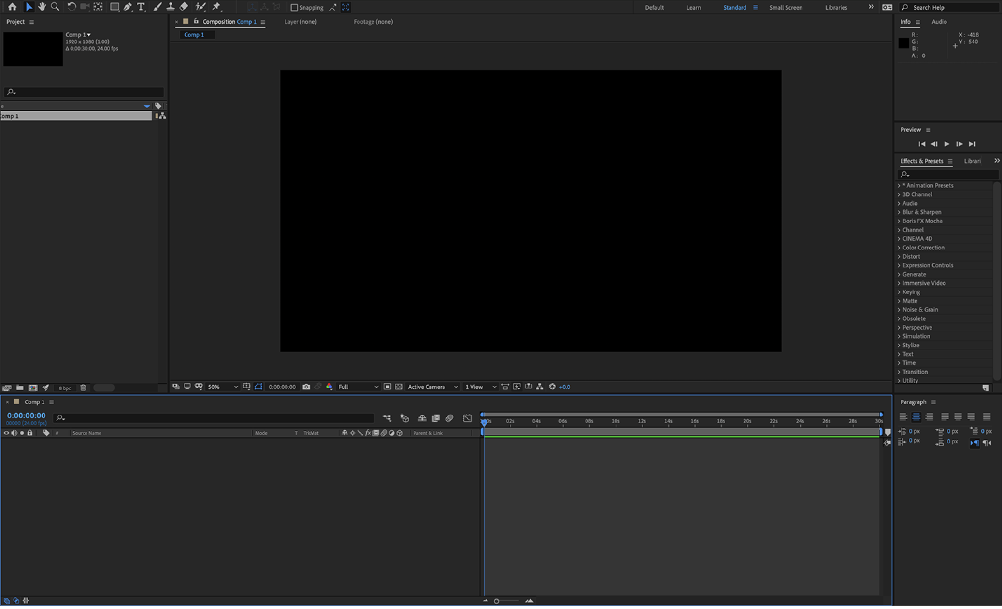The image size is (1002, 609).
Task: Select the Eraser tool
Action: 184,7
